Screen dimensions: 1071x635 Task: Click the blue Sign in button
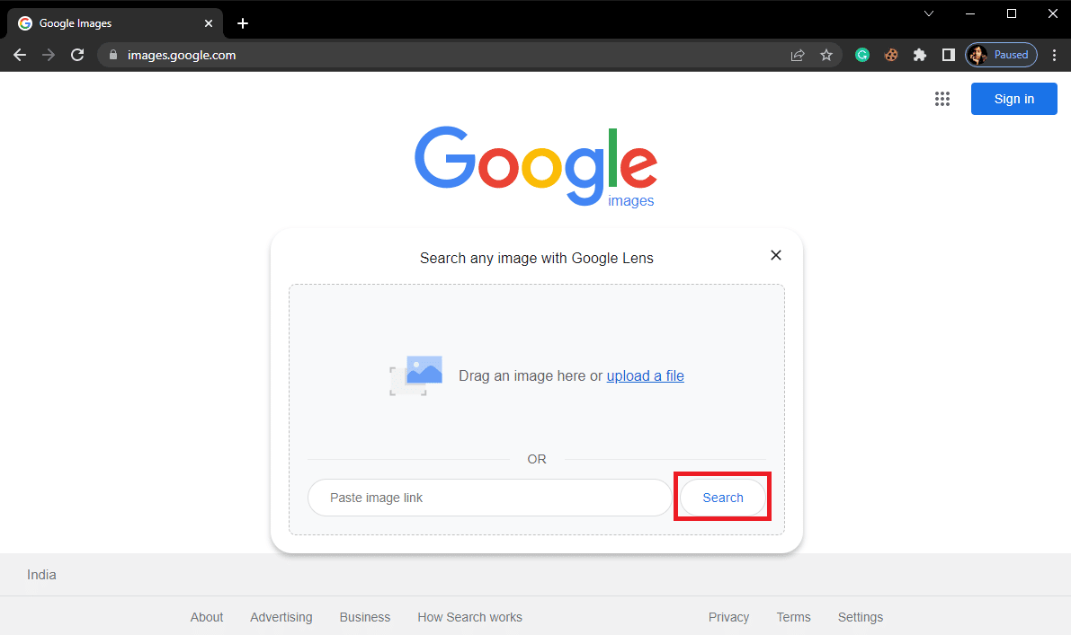click(1013, 99)
